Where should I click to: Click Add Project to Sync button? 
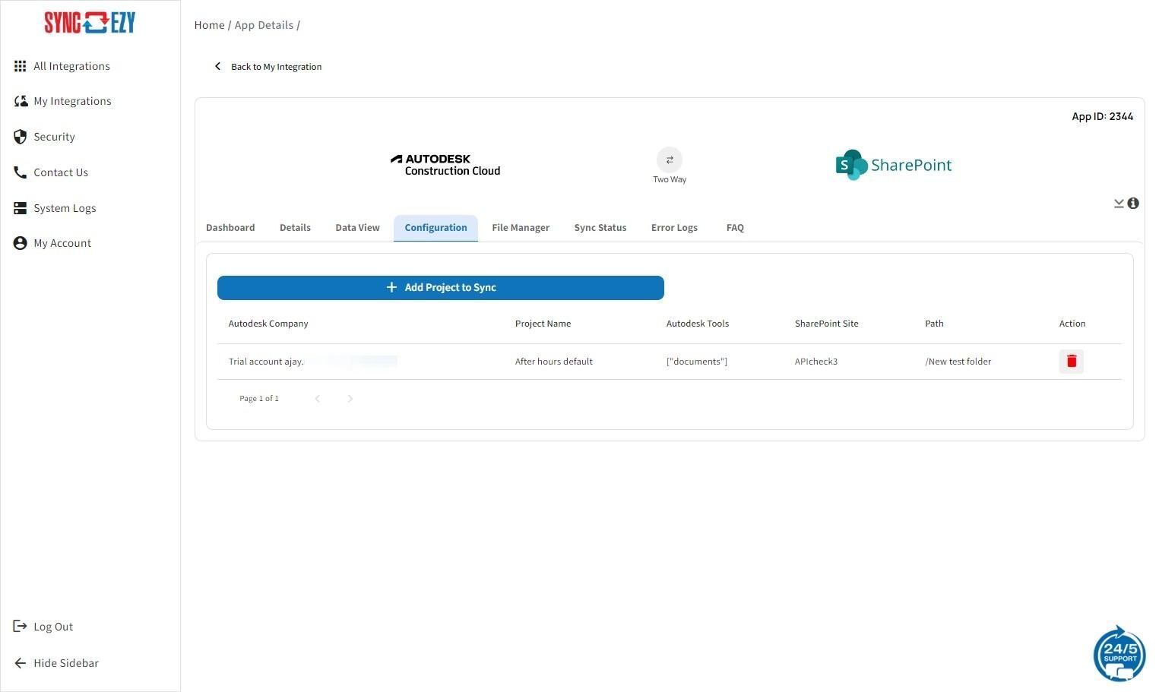441,288
